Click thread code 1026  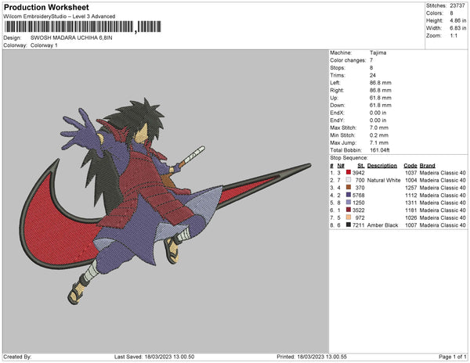(411, 217)
